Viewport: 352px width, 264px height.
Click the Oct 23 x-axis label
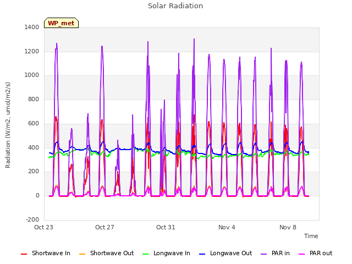click(43, 227)
